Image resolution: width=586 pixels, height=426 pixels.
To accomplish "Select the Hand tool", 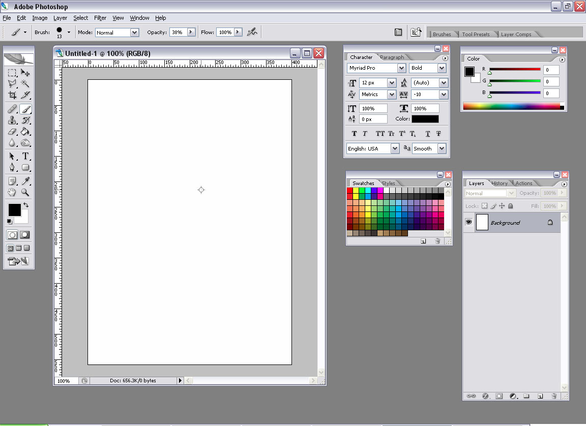I will (x=12, y=193).
